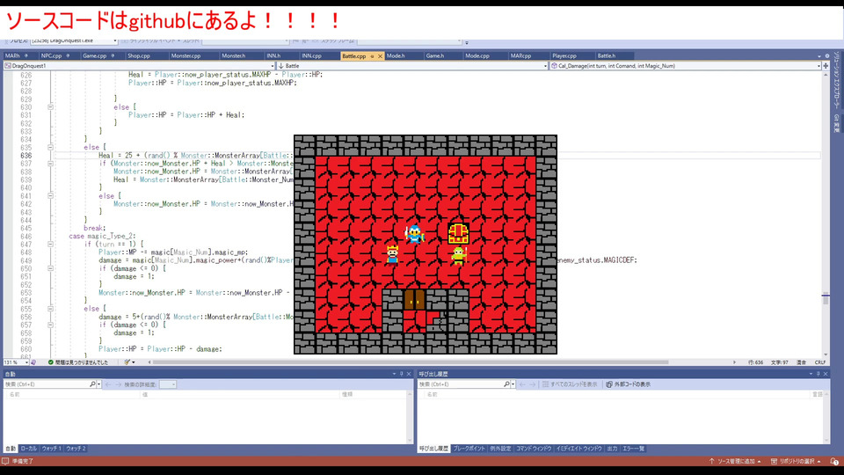Open the 検索の詳細度 depth dropdown
This screenshot has width=844, height=475.
tap(168, 384)
